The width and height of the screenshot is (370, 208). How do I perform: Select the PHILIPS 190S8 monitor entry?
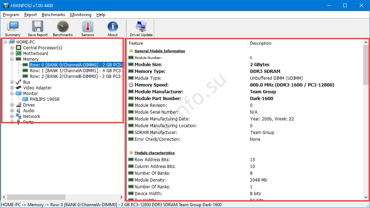(44, 99)
